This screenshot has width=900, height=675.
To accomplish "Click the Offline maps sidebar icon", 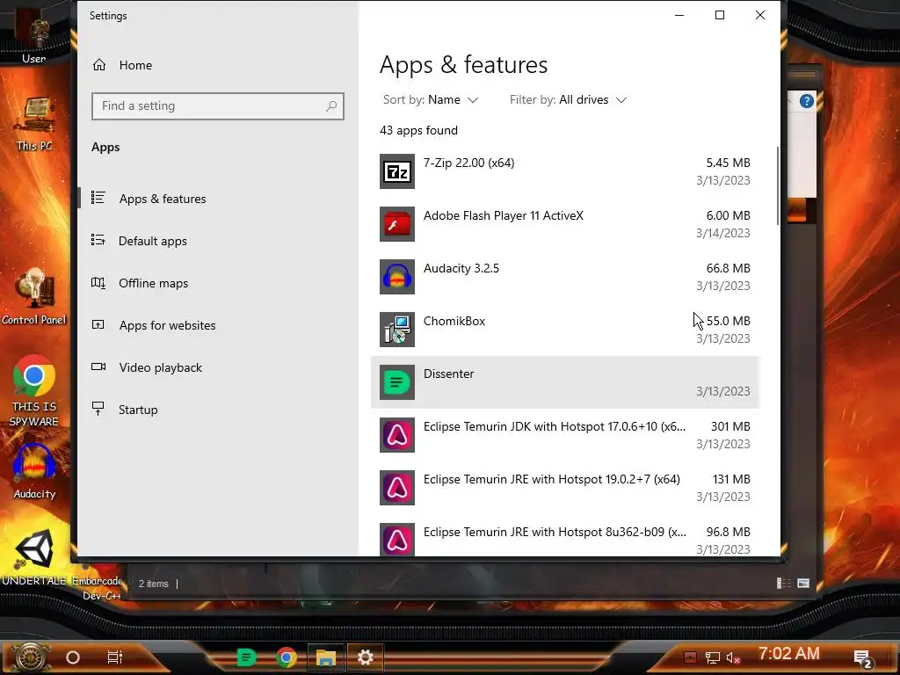I will tap(98, 283).
